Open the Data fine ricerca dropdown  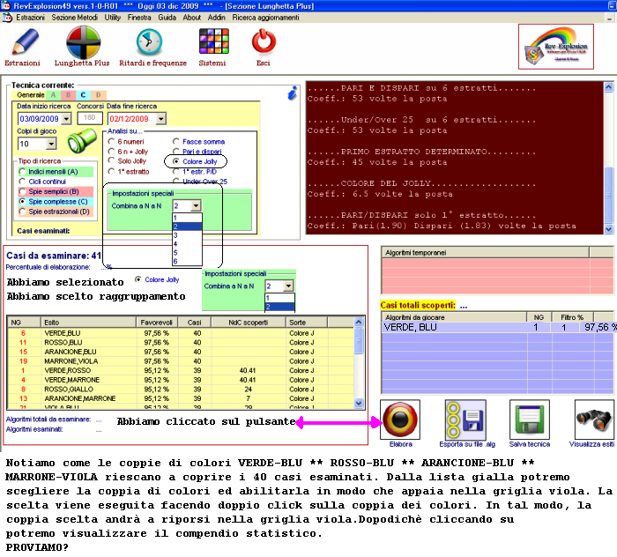[x=160, y=118]
